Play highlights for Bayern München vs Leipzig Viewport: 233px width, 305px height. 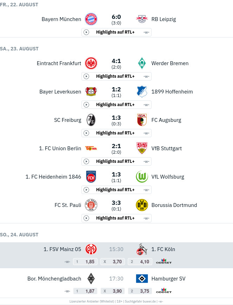coord(116,32)
